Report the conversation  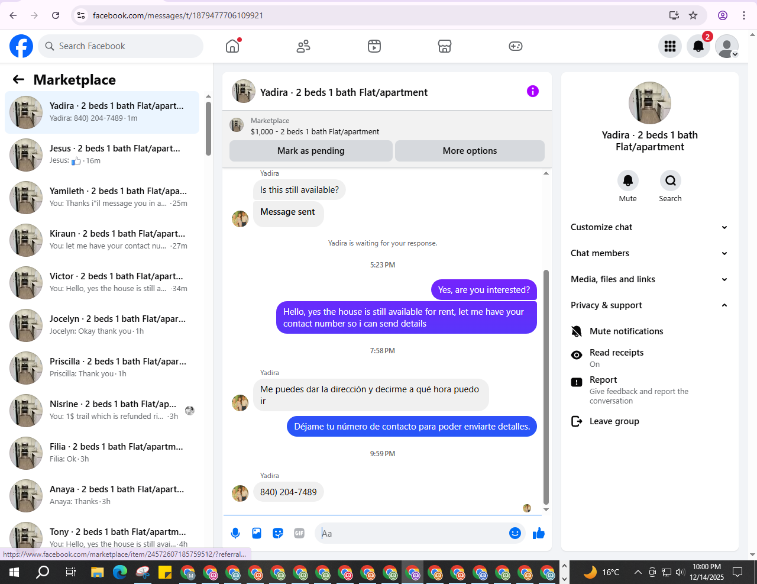pos(650,390)
